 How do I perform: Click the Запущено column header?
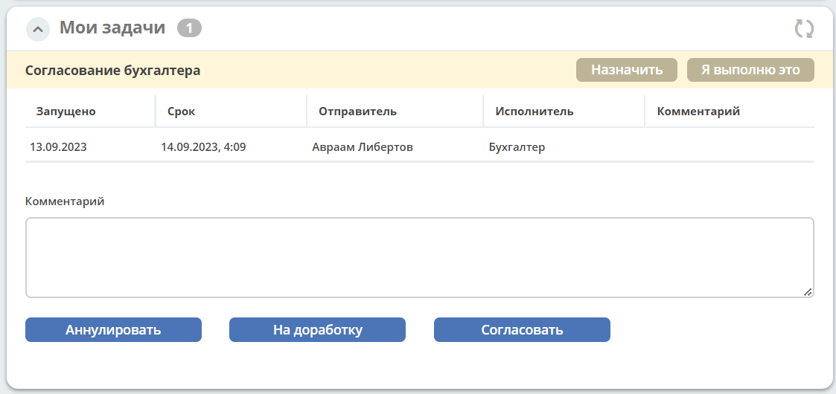[x=66, y=112]
